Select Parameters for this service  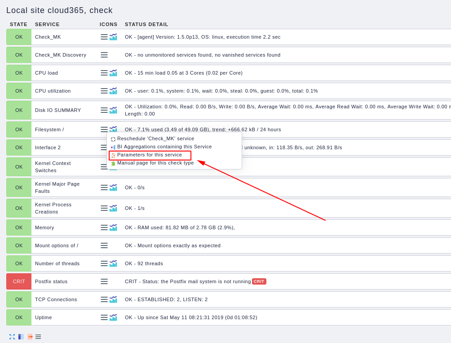coord(150,155)
